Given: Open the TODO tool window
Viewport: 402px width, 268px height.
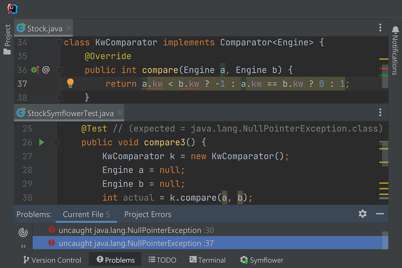Looking at the screenshot, I should tap(162, 259).
